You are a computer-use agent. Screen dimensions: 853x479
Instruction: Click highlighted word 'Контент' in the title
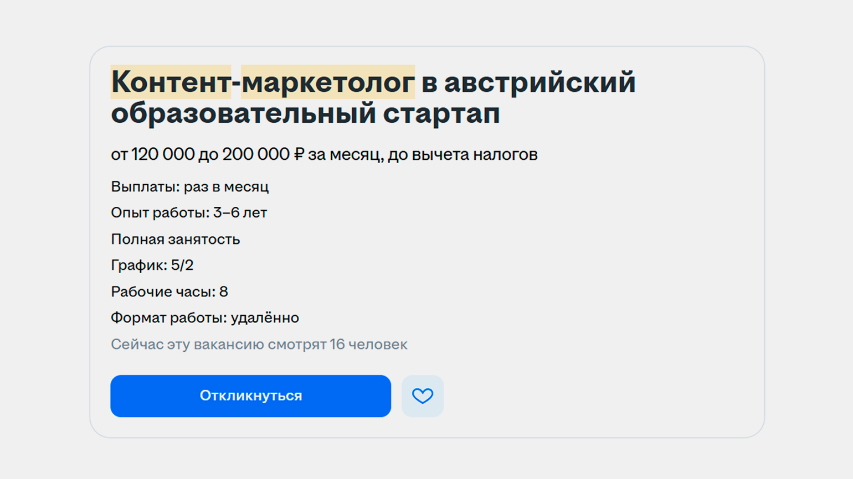[x=171, y=82]
